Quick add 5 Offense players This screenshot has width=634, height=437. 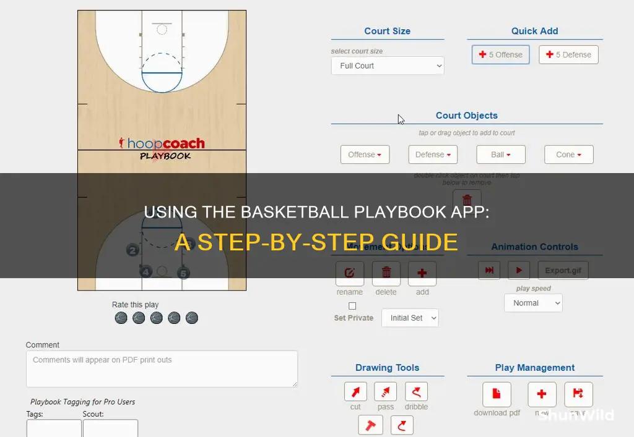(500, 54)
